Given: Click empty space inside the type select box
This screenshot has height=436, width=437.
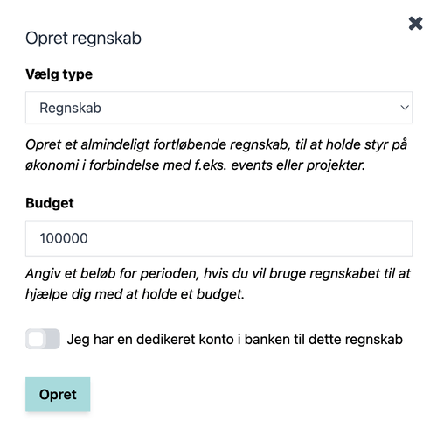Looking at the screenshot, I should 247,108.
